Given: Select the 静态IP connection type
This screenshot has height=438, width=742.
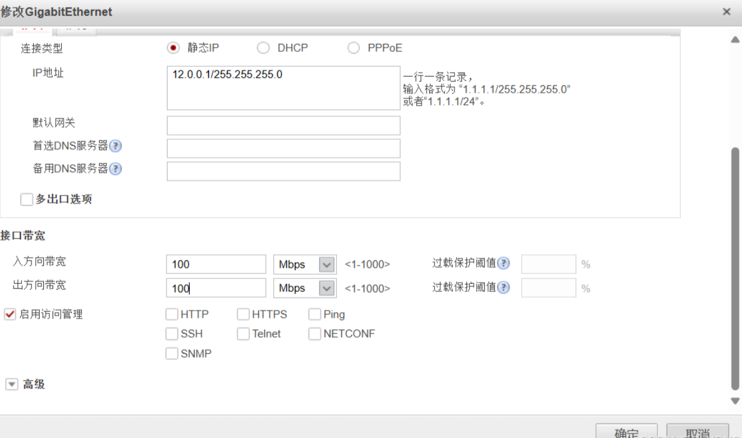Looking at the screenshot, I should 173,48.
